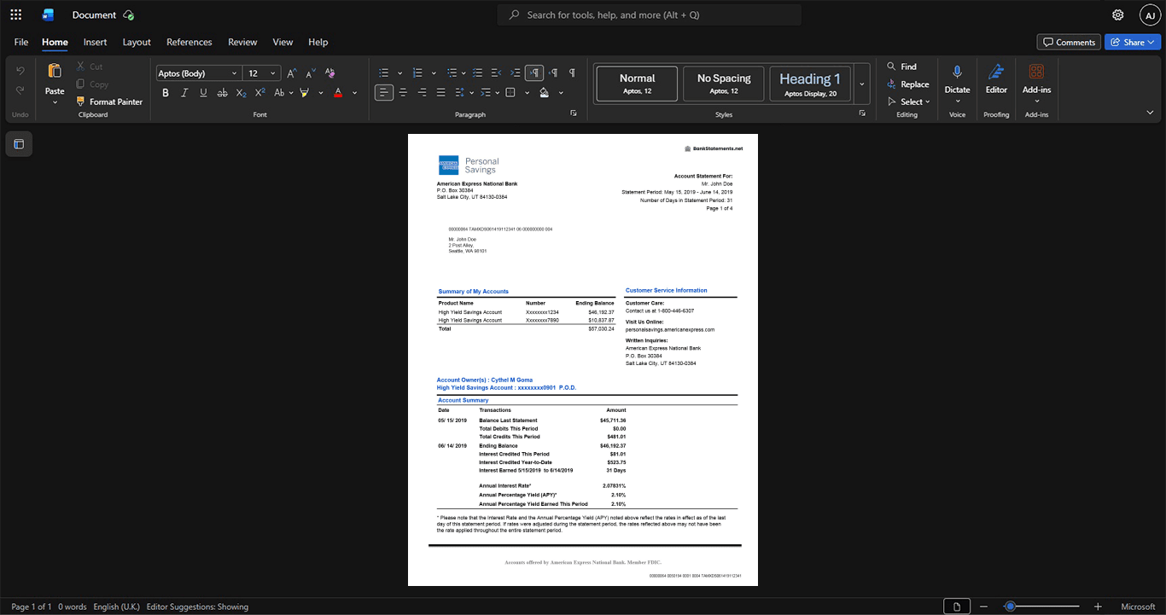Screen dimensions: 1166x615
Task: Click the Format Painter tool
Action: coord(108,102)
